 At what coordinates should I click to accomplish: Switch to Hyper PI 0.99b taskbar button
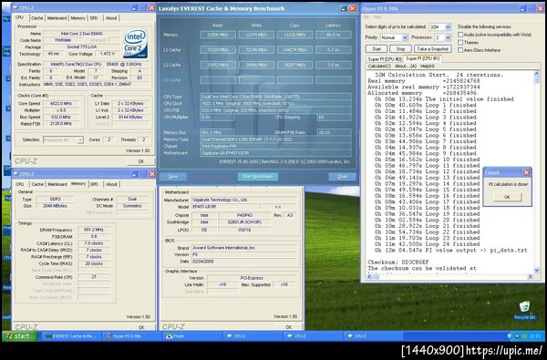tap(131, 336)
